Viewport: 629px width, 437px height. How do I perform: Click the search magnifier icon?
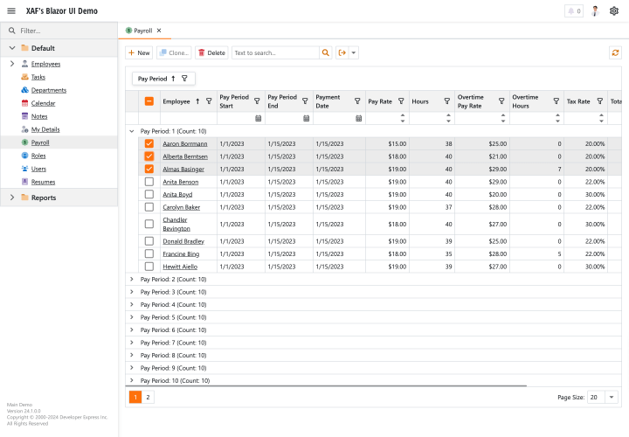coord(326,52)
